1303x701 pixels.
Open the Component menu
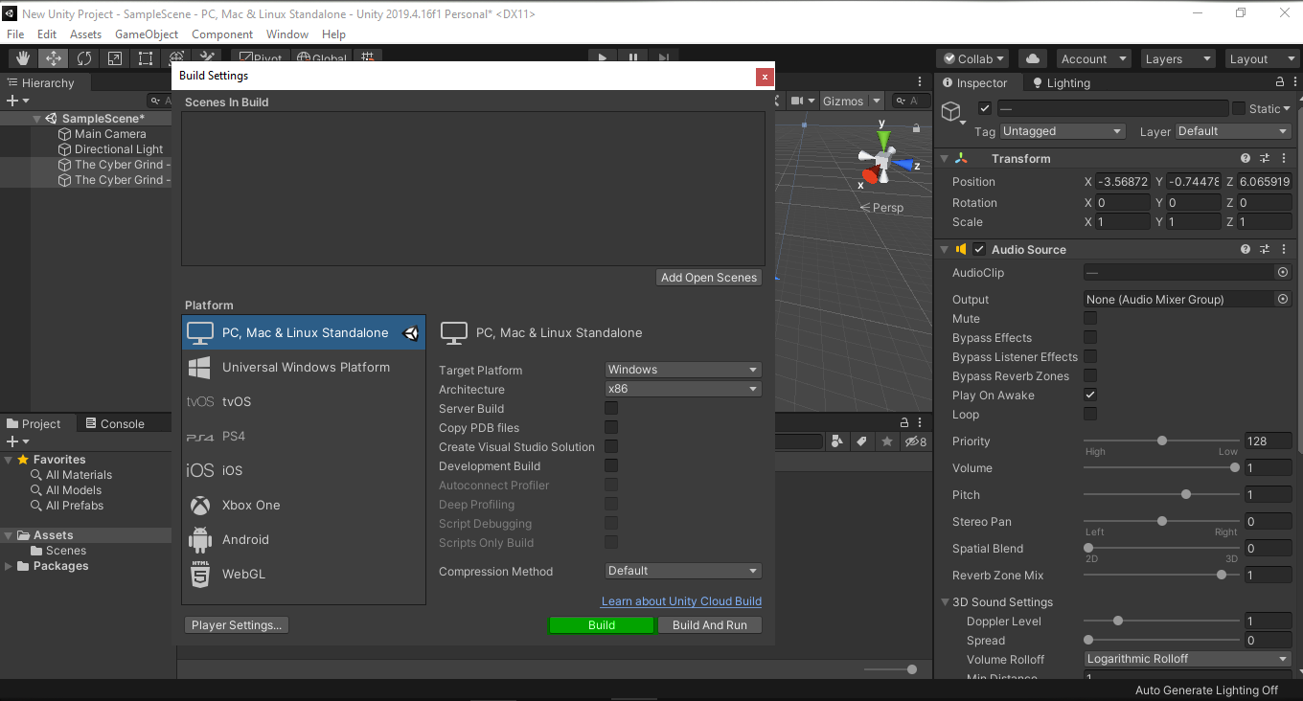[222, 34]
